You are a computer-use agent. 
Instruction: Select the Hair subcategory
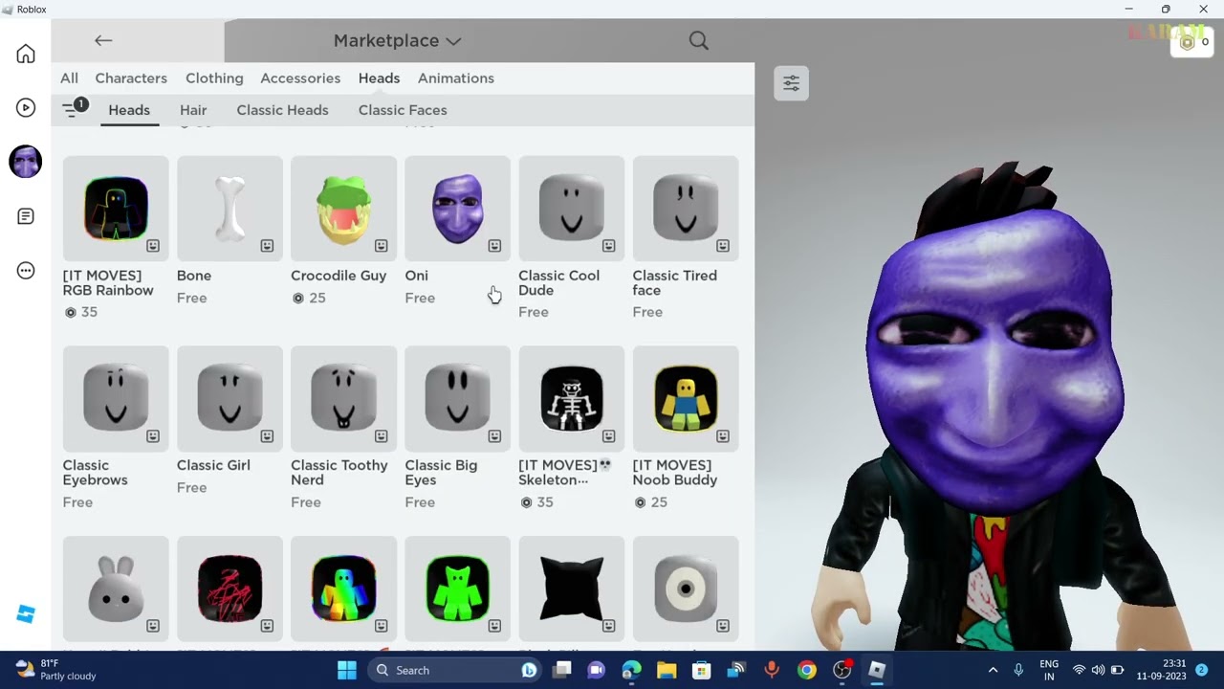pos(193,110)
